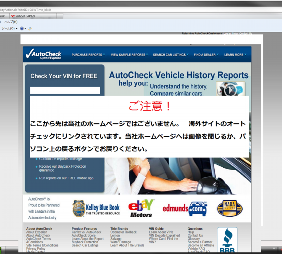Viewport: 282px width, 254px height.
Task: Open Learn About Title Brands link
Action: [x=127, y=245]
